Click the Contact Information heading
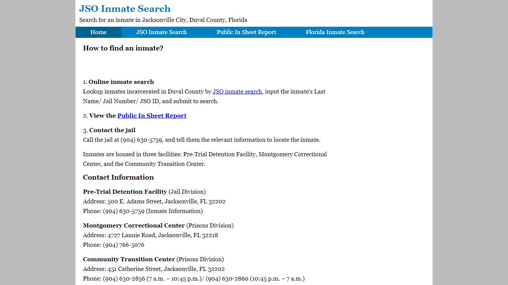The width and height of the screenshot is (508, 285). 118,177
